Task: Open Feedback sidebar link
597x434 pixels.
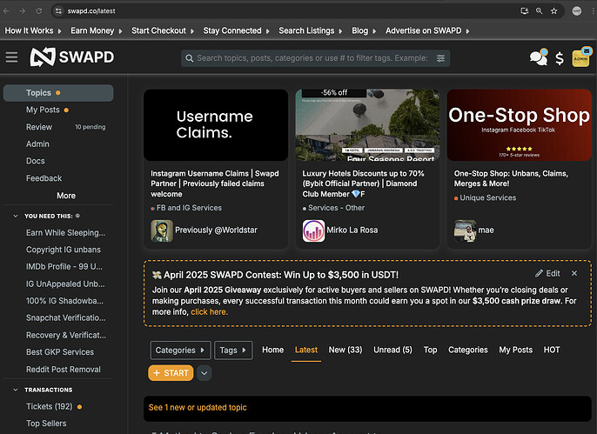Action: click(x=44, y=178)
